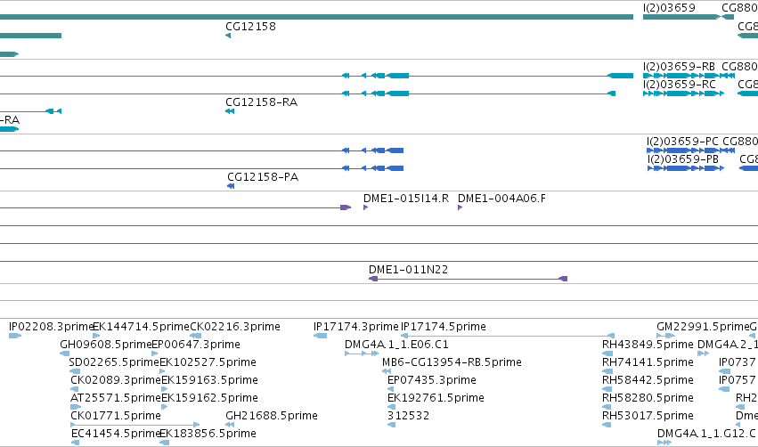Click the EP00647.3prime EST label
758x447 pixels.
196,345
